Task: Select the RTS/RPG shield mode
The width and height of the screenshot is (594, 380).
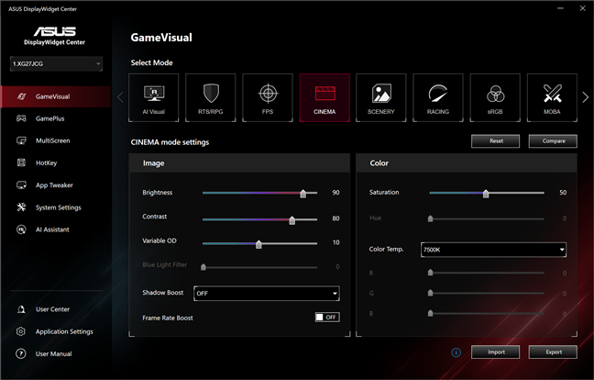Action: point(211,97)
